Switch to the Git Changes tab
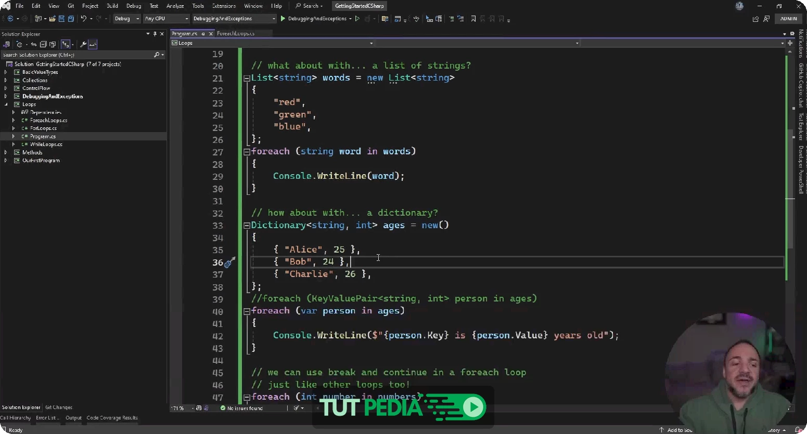Viewport: 807px width, 434px height. tap(59, 407)
